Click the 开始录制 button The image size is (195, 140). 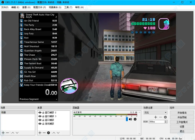(x=182, y=117)
